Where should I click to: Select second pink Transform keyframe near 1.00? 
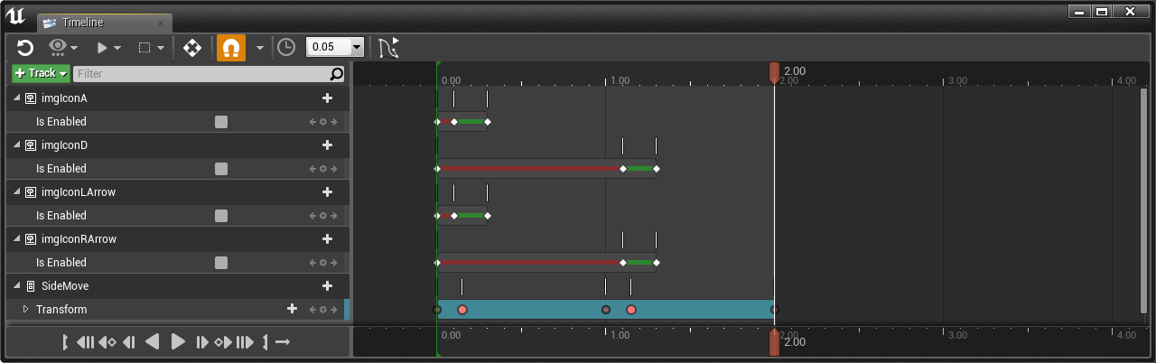click(631, 310)
